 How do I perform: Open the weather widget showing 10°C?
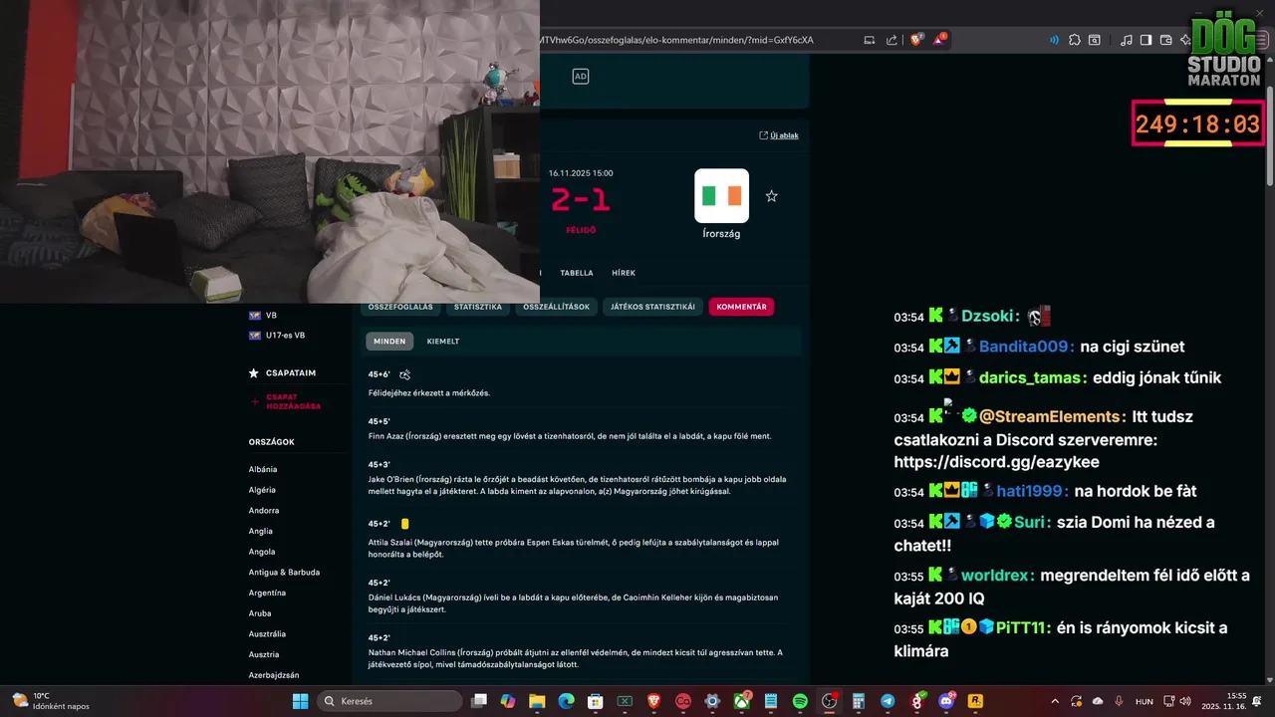(50, 701)
